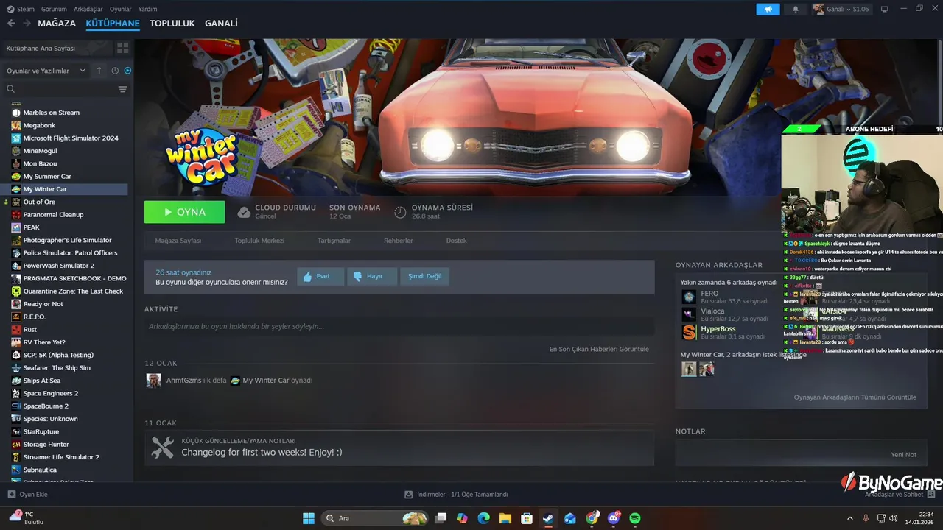
Task: Open the Yardım menu
Action: 148,9
